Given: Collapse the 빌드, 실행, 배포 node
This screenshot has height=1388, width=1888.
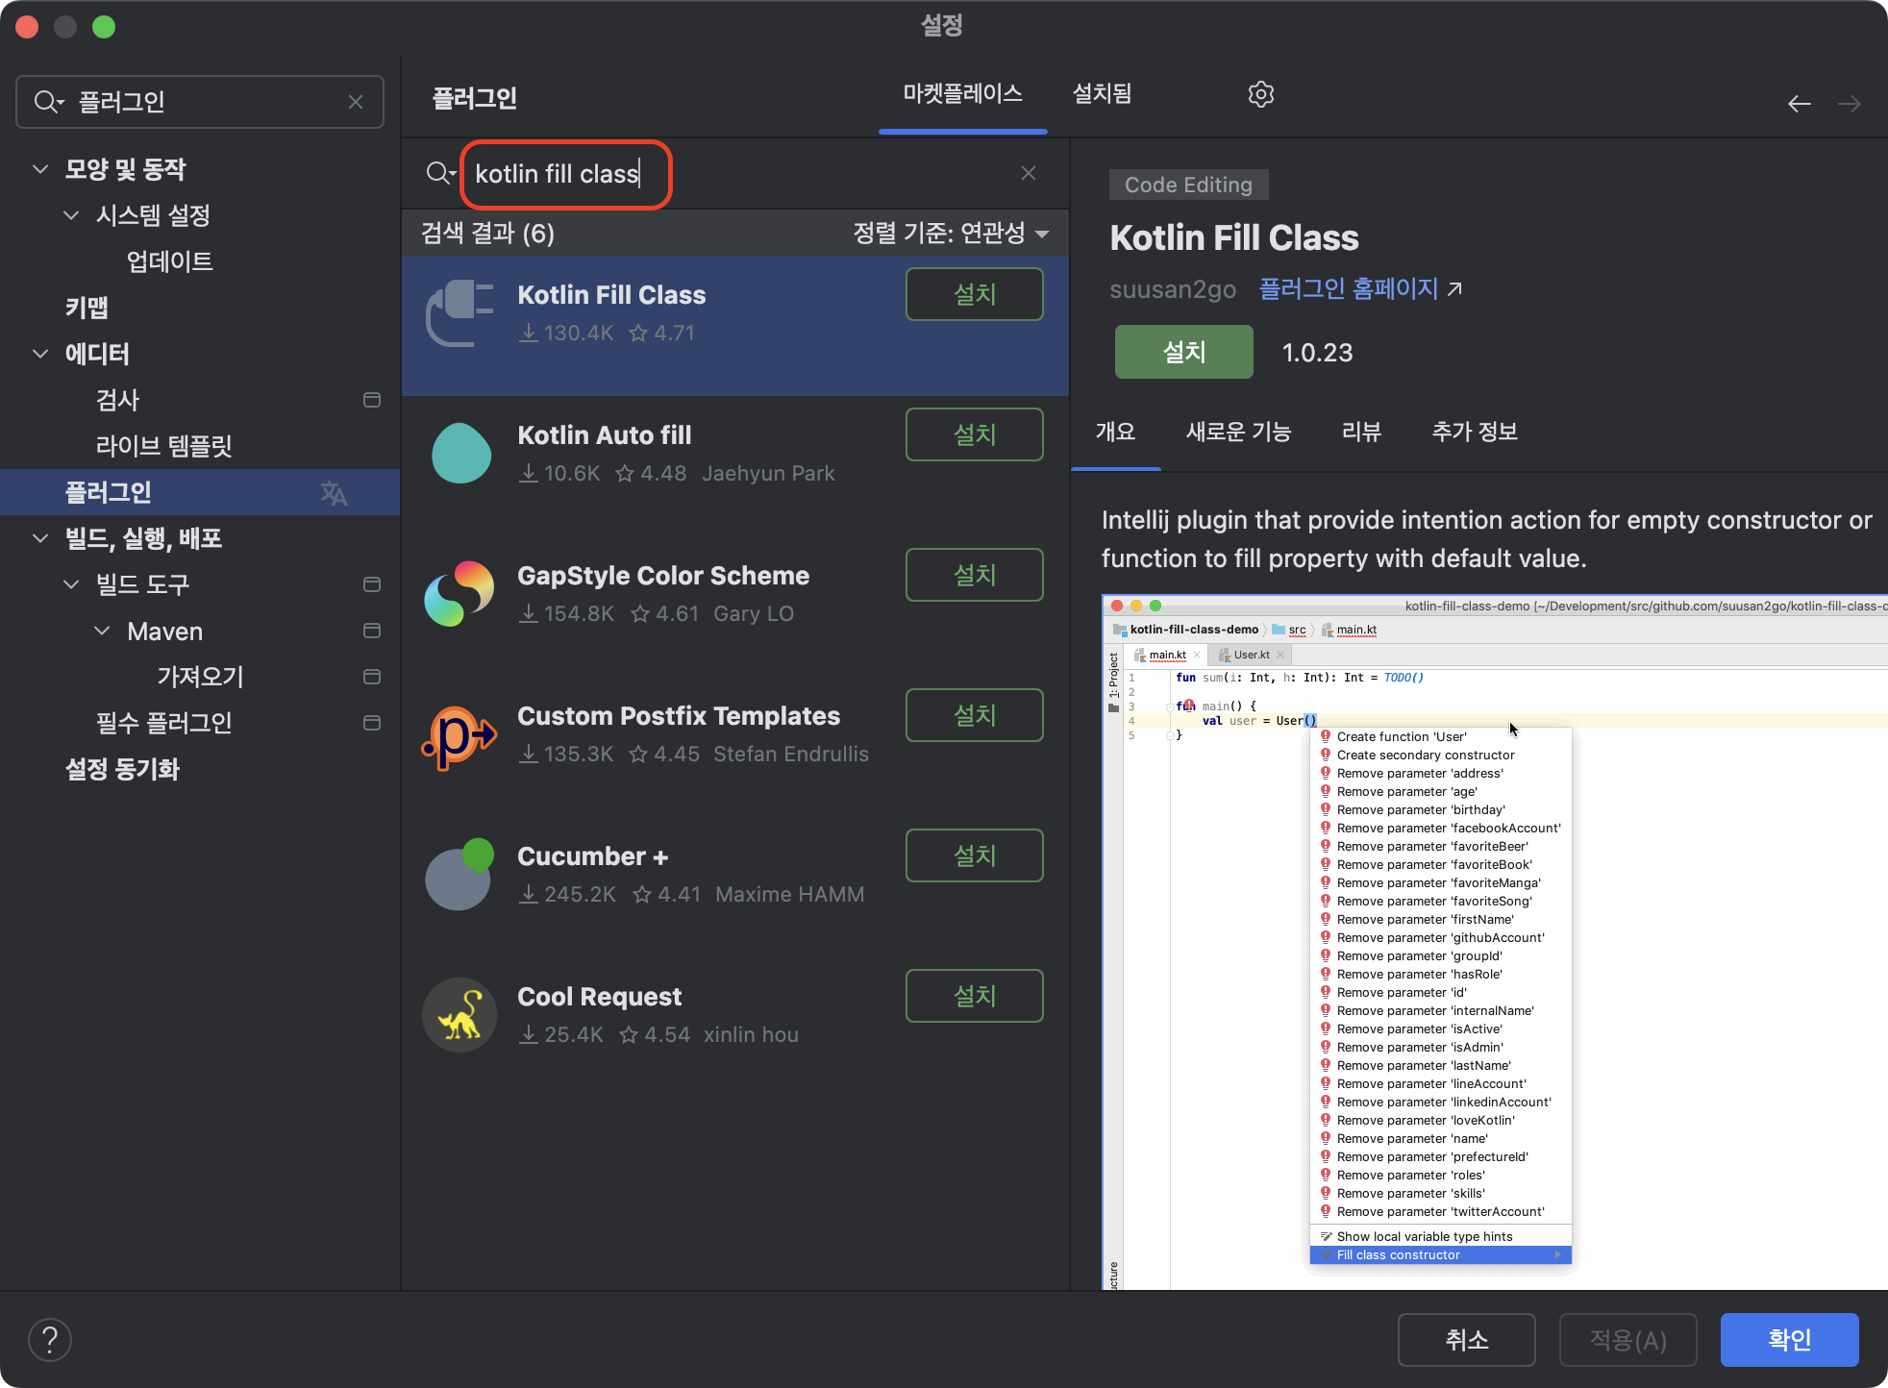Looking at the screenshot, I should [40, 538].
